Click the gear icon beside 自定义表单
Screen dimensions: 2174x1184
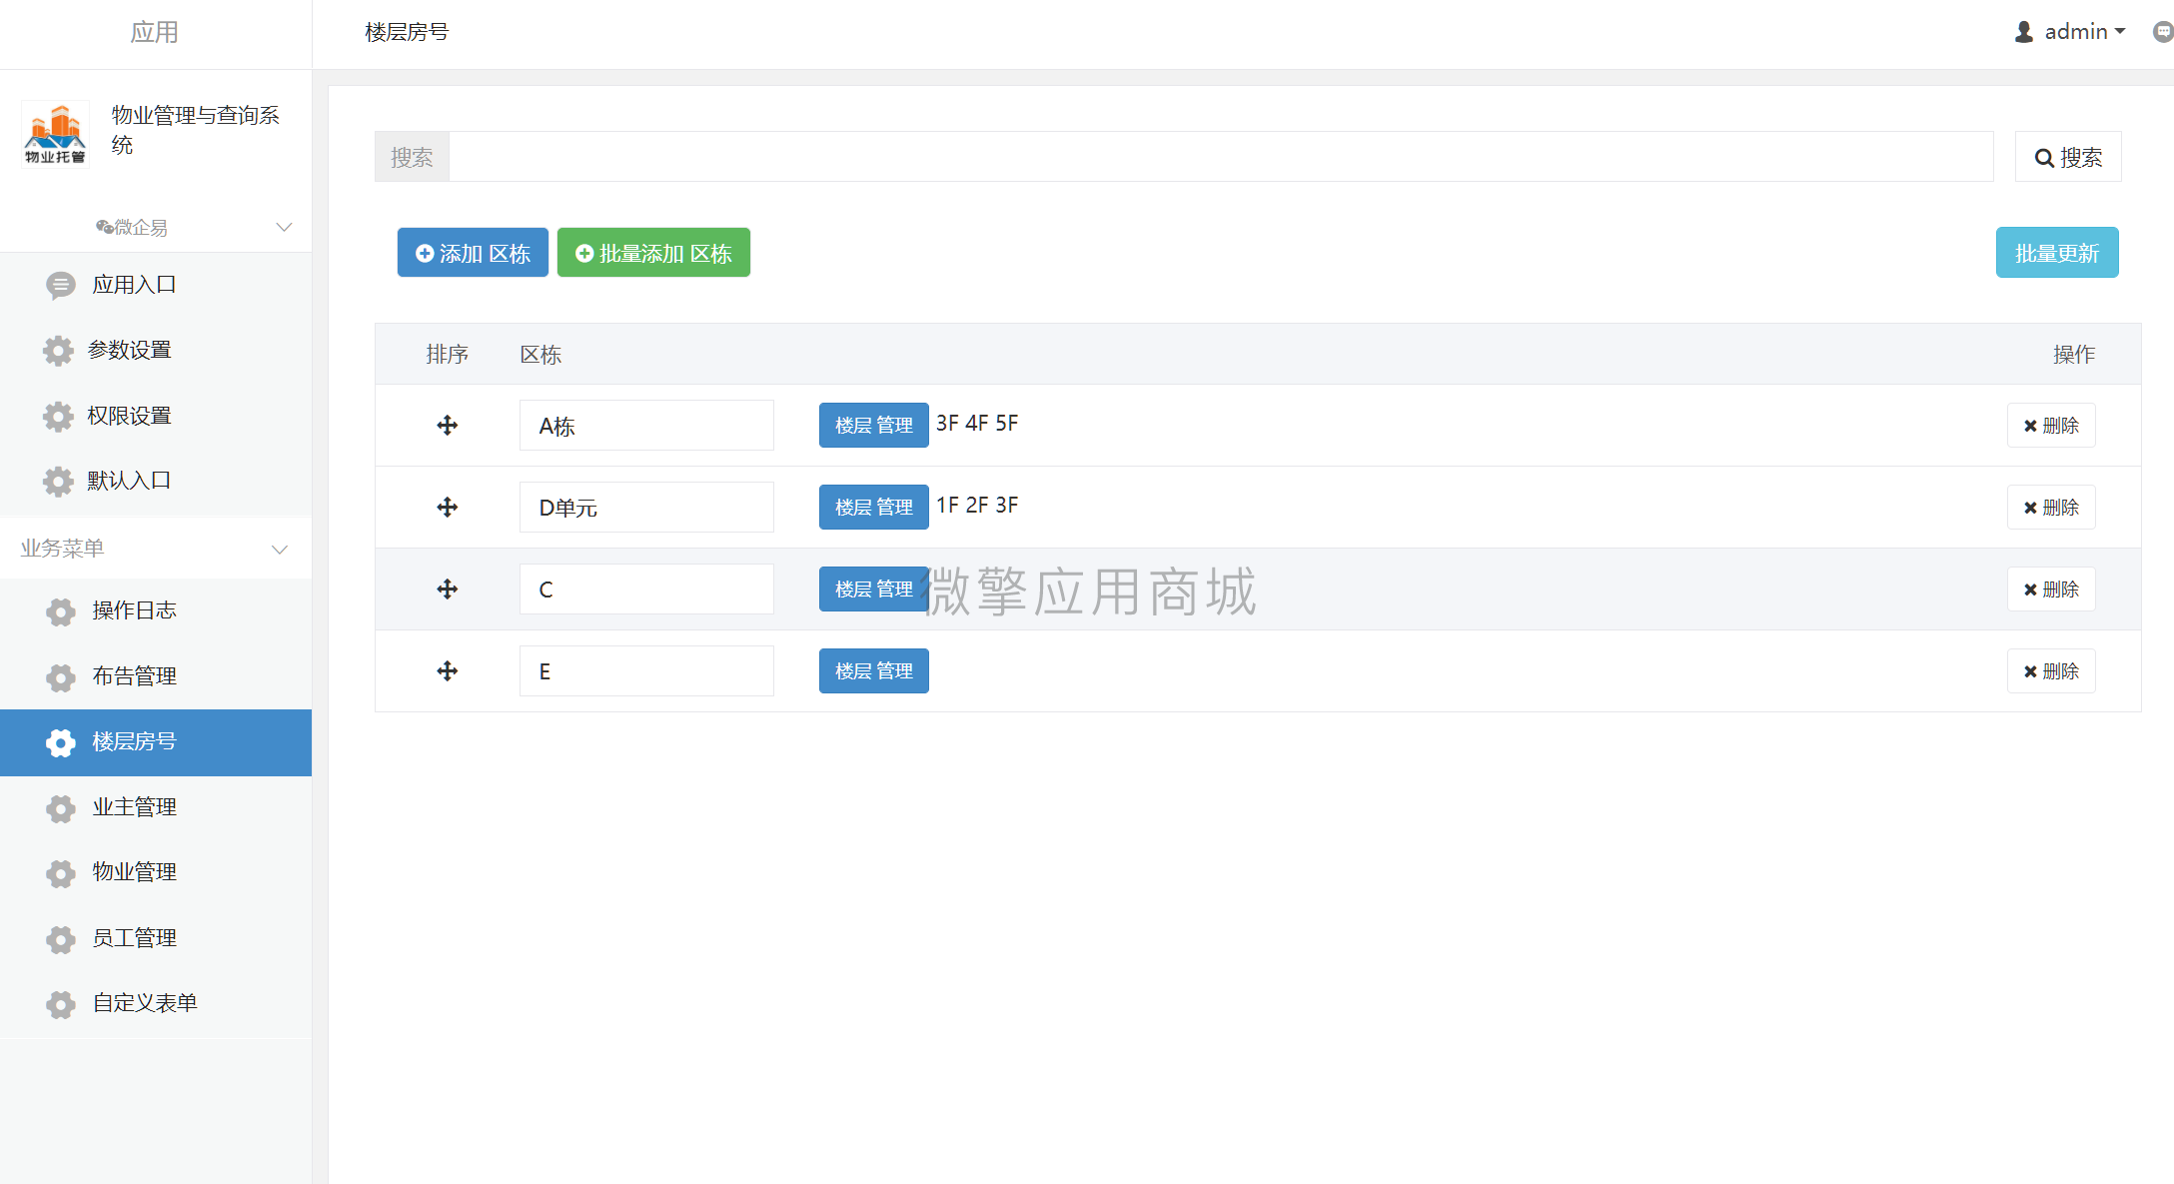coord(61,1004)
